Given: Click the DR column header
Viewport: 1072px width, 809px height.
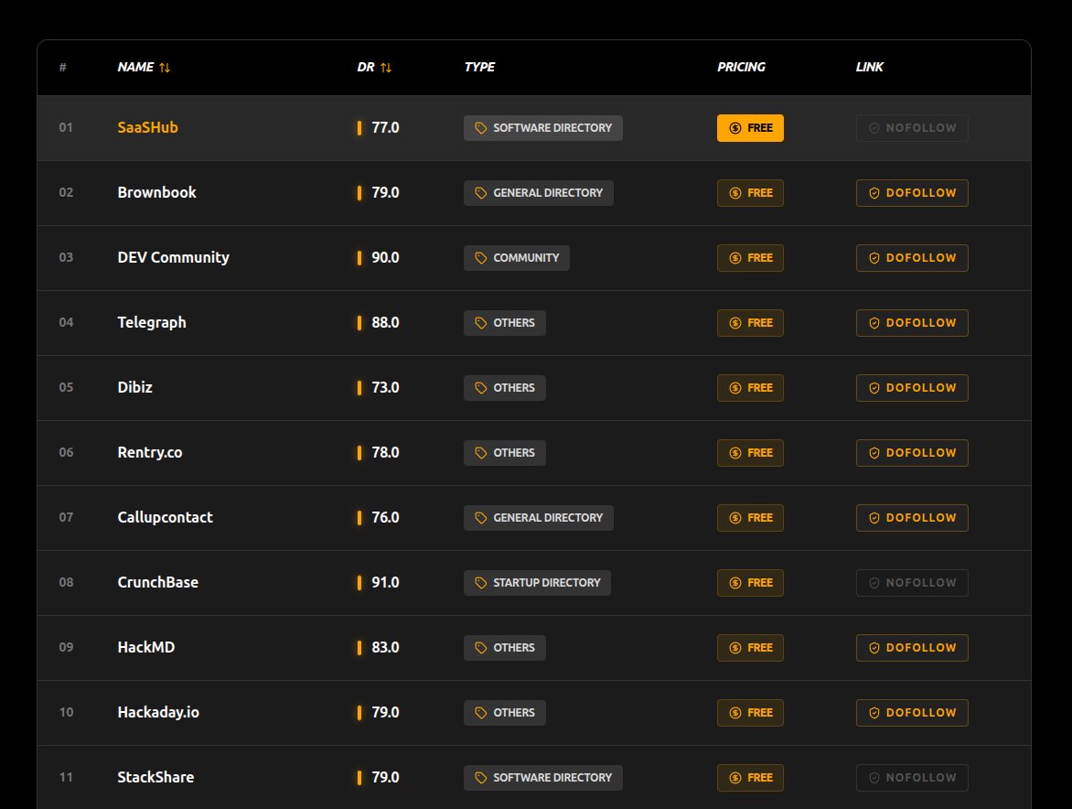Looking at the screenshot, I should (366, 67).
